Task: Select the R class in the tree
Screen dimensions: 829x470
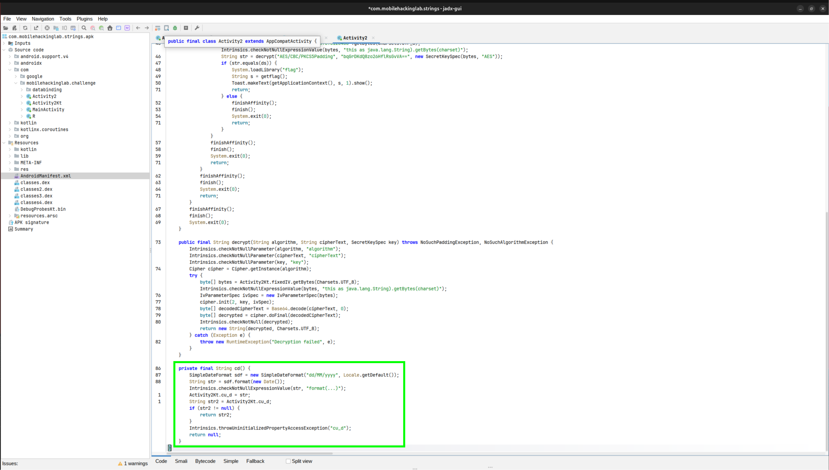Action: [x=34, y=116]
